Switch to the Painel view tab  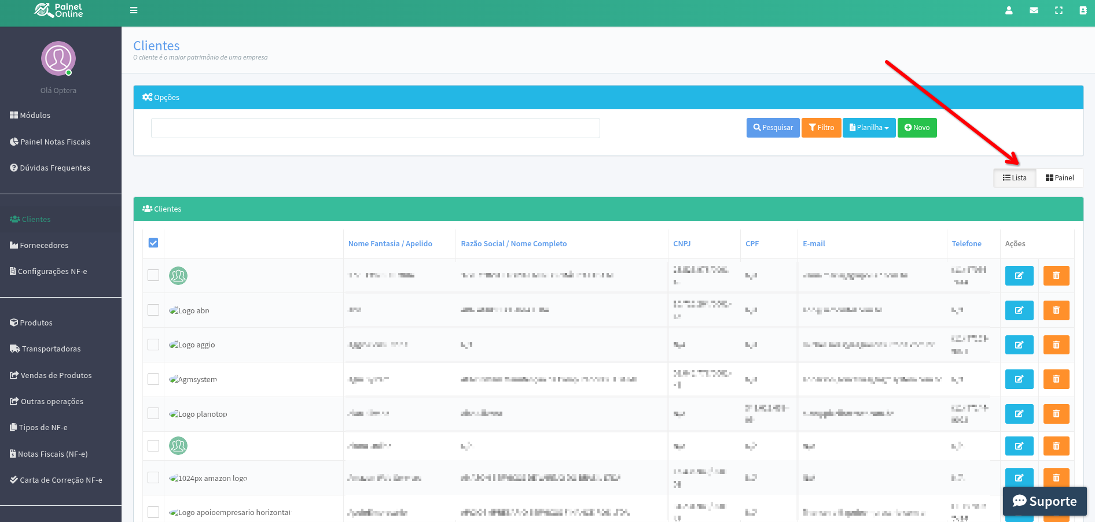coord(1059,178)
